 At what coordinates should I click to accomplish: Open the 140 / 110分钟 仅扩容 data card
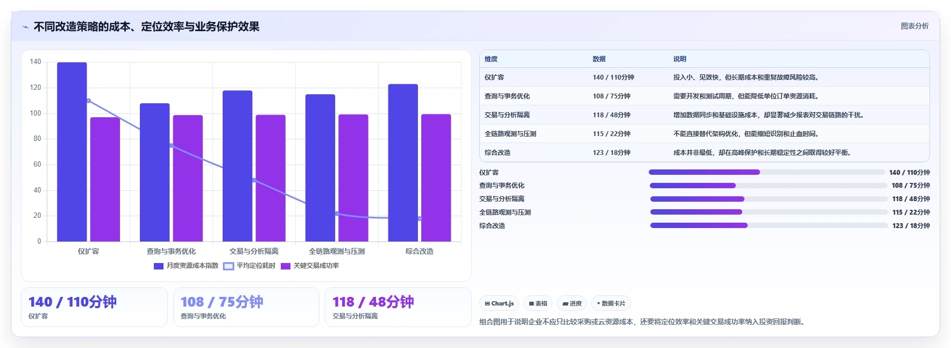94,307
